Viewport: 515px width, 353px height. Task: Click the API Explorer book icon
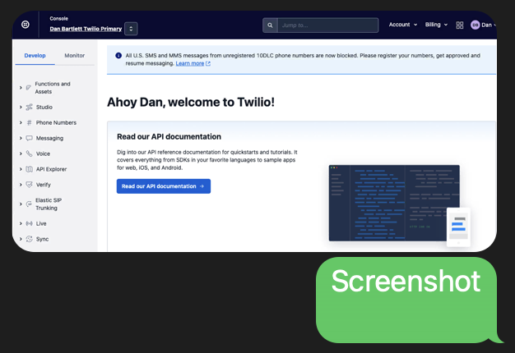pyautogui.click(x=30, y=169)
